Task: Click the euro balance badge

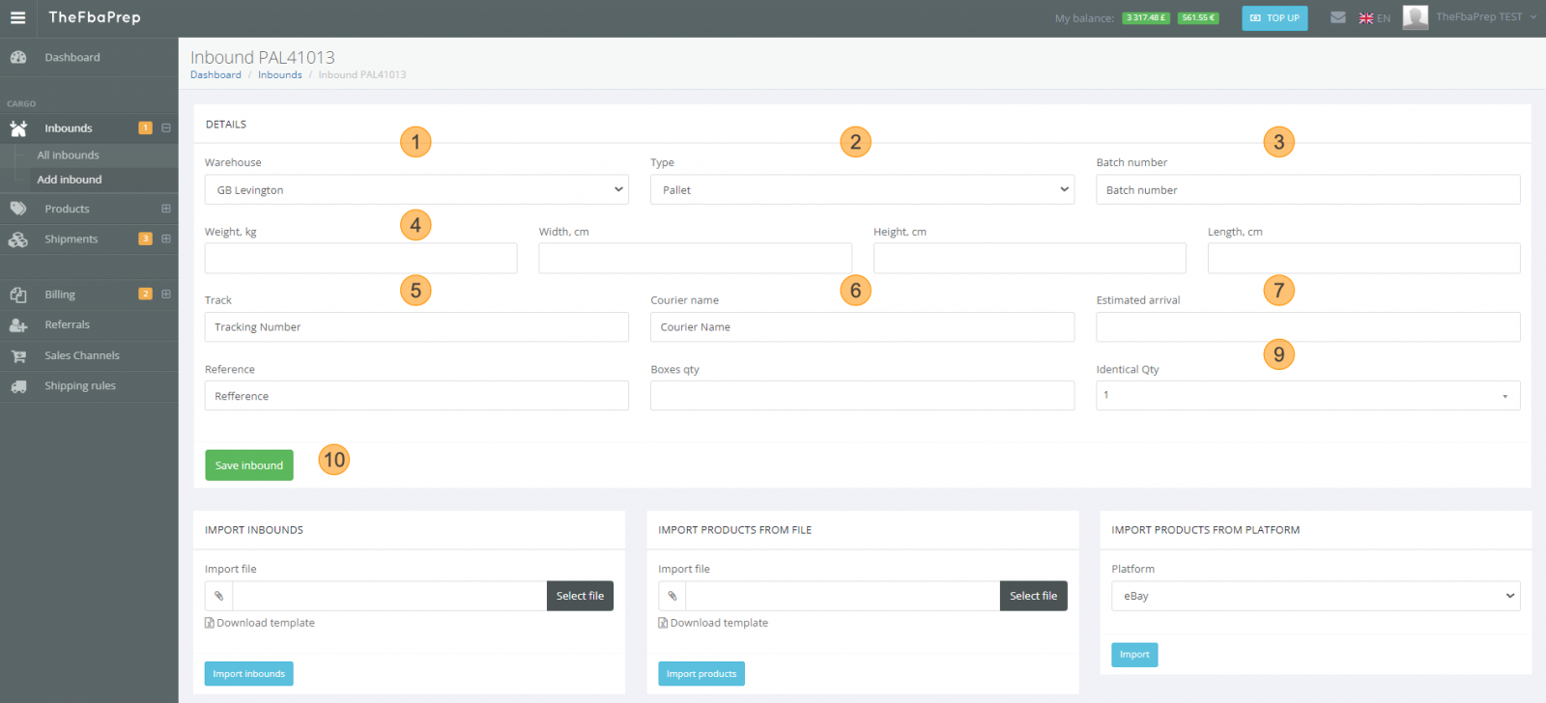Action: point(1198,17)
